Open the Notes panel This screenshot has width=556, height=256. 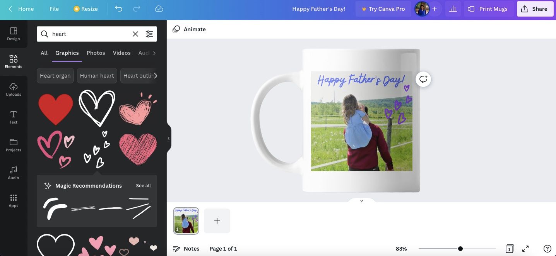pos(186,249)
